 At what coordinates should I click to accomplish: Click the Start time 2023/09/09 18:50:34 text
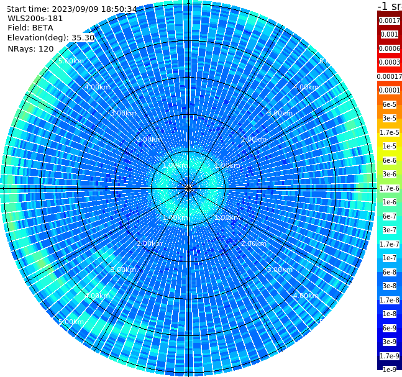coord(71,9)
